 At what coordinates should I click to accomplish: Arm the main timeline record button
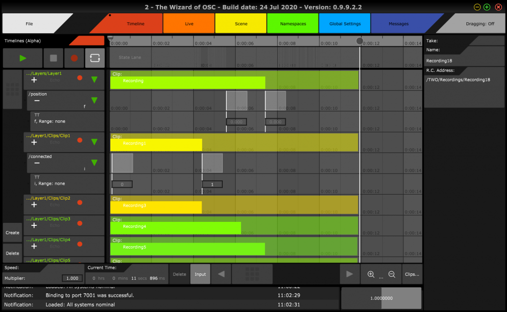pyautogui.click(x=74, y=58)
